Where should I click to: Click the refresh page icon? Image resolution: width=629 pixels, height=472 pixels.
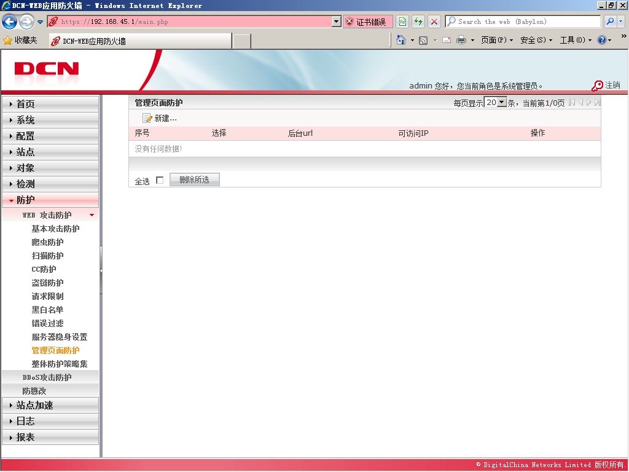click(x=418, y=22)
